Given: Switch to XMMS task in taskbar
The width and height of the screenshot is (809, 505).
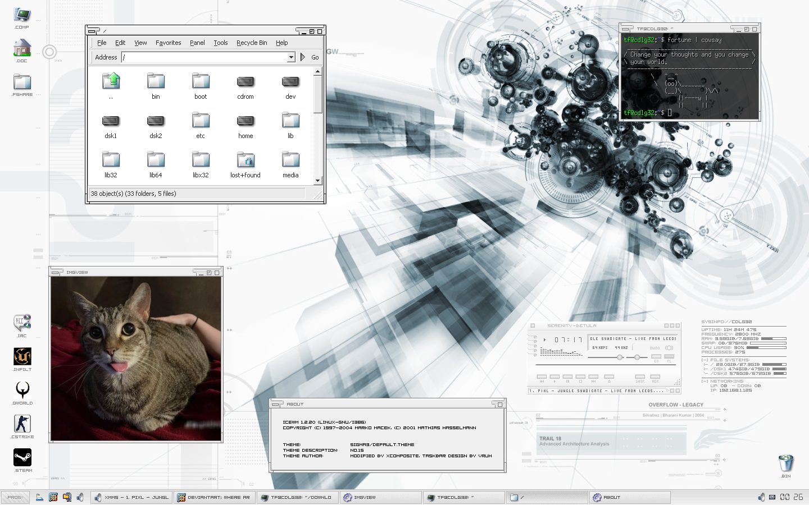Looking at the screenshot, I should (131, 497).
